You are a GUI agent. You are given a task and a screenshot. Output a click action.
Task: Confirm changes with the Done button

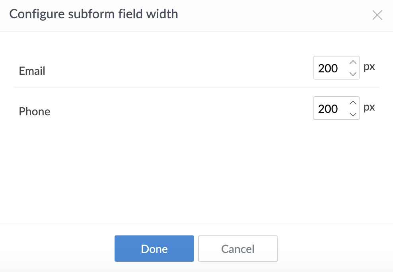(x=154, y=249)
